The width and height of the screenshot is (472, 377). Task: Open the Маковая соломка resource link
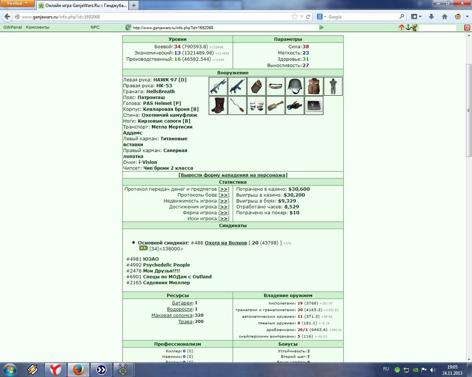point(172,315)
